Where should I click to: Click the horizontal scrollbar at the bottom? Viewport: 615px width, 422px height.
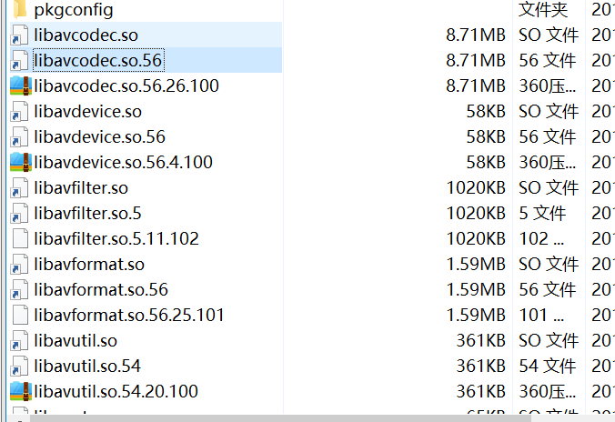[x=280, y=418]
